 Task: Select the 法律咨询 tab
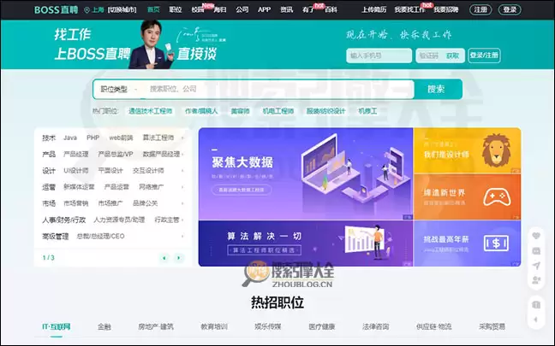coord(375,327)
